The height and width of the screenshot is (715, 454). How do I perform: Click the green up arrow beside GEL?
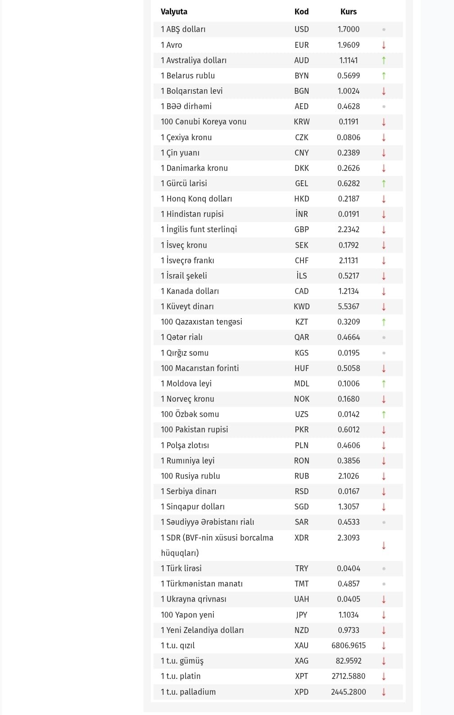(384, 183)
